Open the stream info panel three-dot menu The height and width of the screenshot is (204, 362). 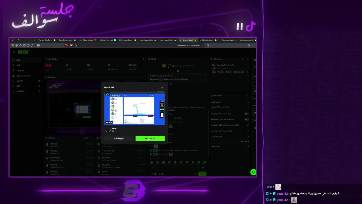click(247, 59)
